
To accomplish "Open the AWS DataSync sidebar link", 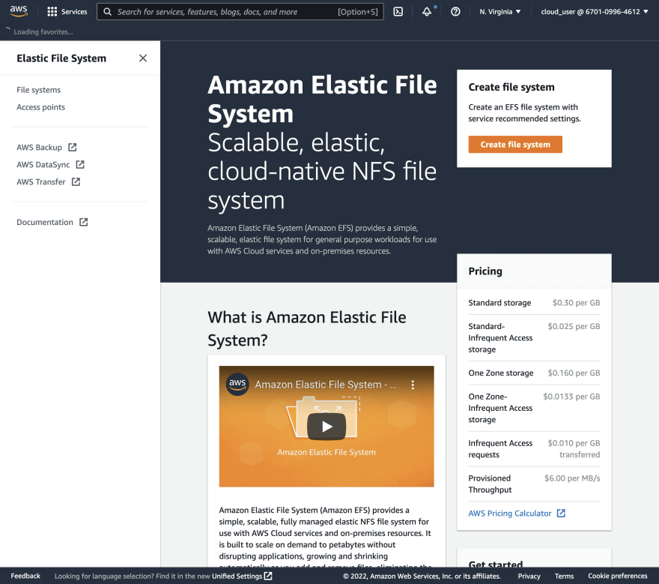I will pyautogui.click(x=43, y=164).
